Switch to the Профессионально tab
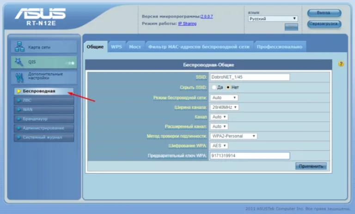 point(280,47)
